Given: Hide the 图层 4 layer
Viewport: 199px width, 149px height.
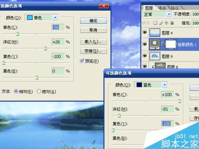Looking at the screenshot, I should (145, 32).
